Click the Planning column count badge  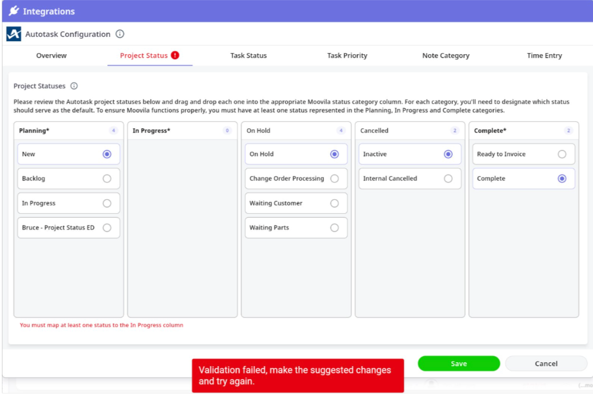113,131
